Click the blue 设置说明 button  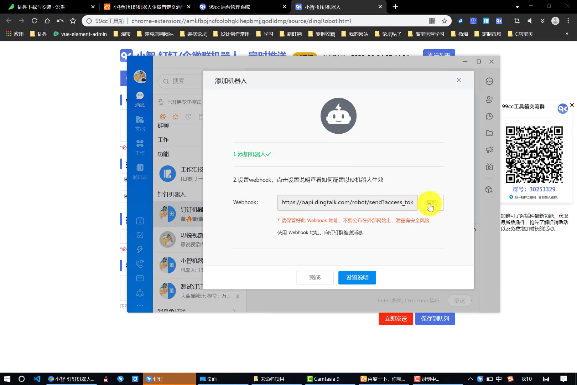pyautogui.click(x=357, y=277)
